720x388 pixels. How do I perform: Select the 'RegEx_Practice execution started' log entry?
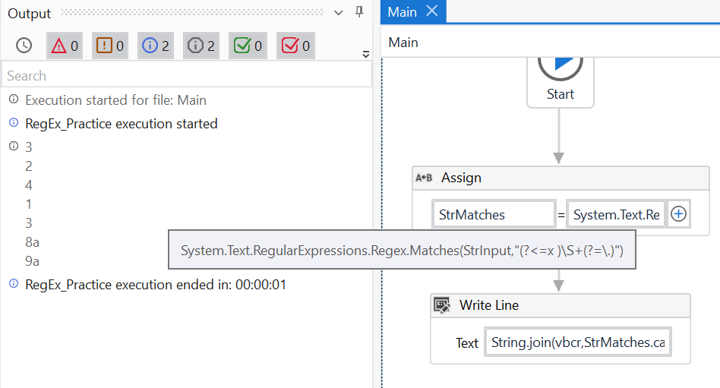pyautogui.click(x=122, y=123)
